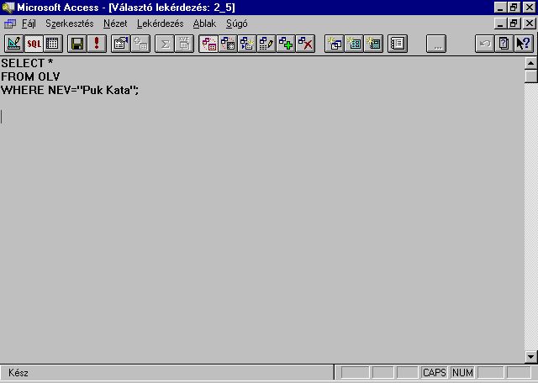Click the New Query toolbar icon
The width and height of the screenshot is (538, 383).
335,44
